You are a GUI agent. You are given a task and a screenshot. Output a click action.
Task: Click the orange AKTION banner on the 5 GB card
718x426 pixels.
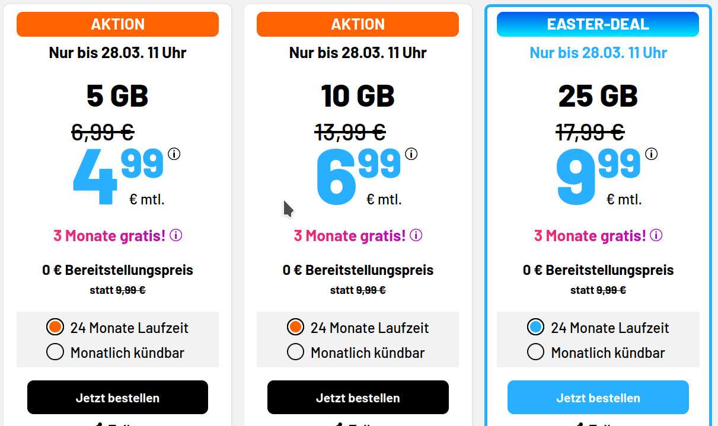pyautogui.click(x=117, y=24)
